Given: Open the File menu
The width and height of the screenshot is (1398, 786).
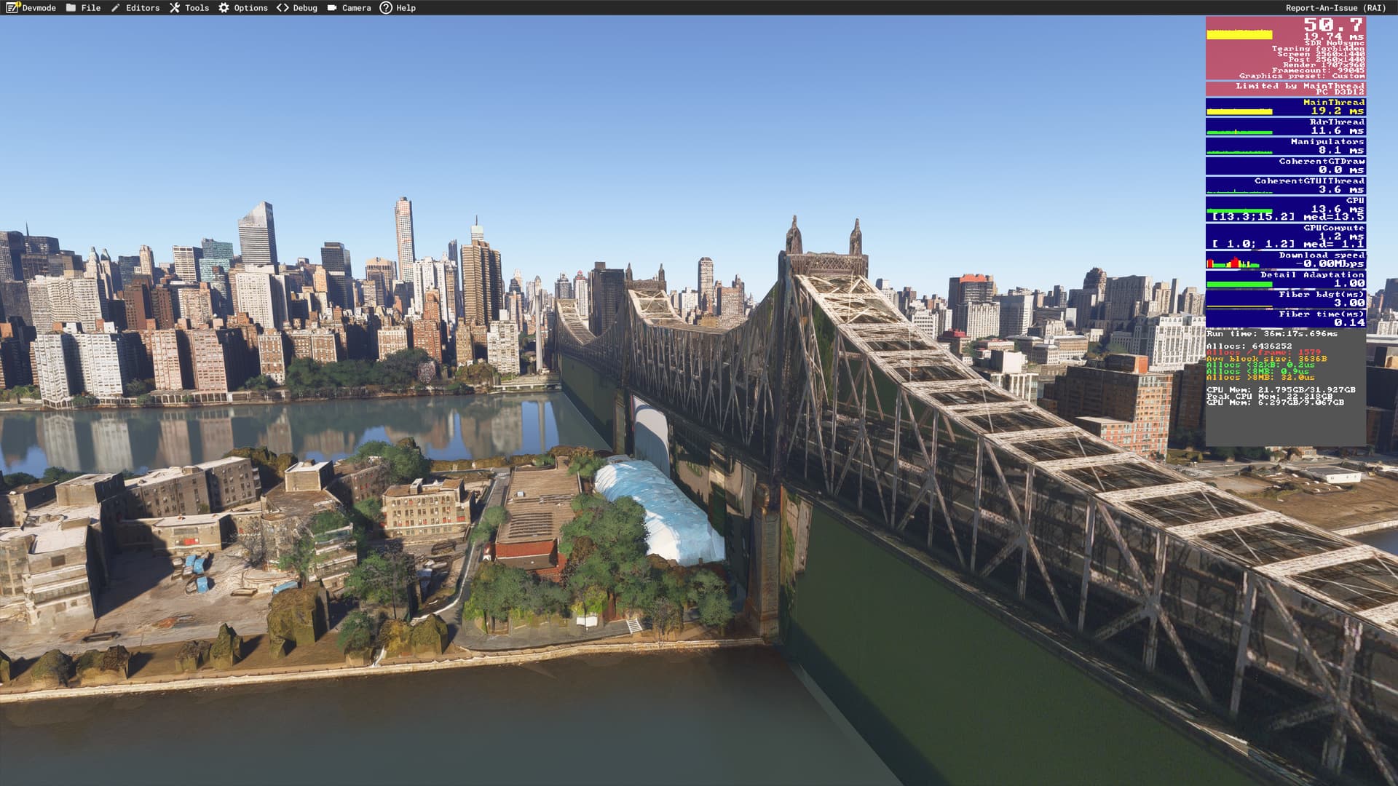Looking at the screenshot, I should pos(91,7).
